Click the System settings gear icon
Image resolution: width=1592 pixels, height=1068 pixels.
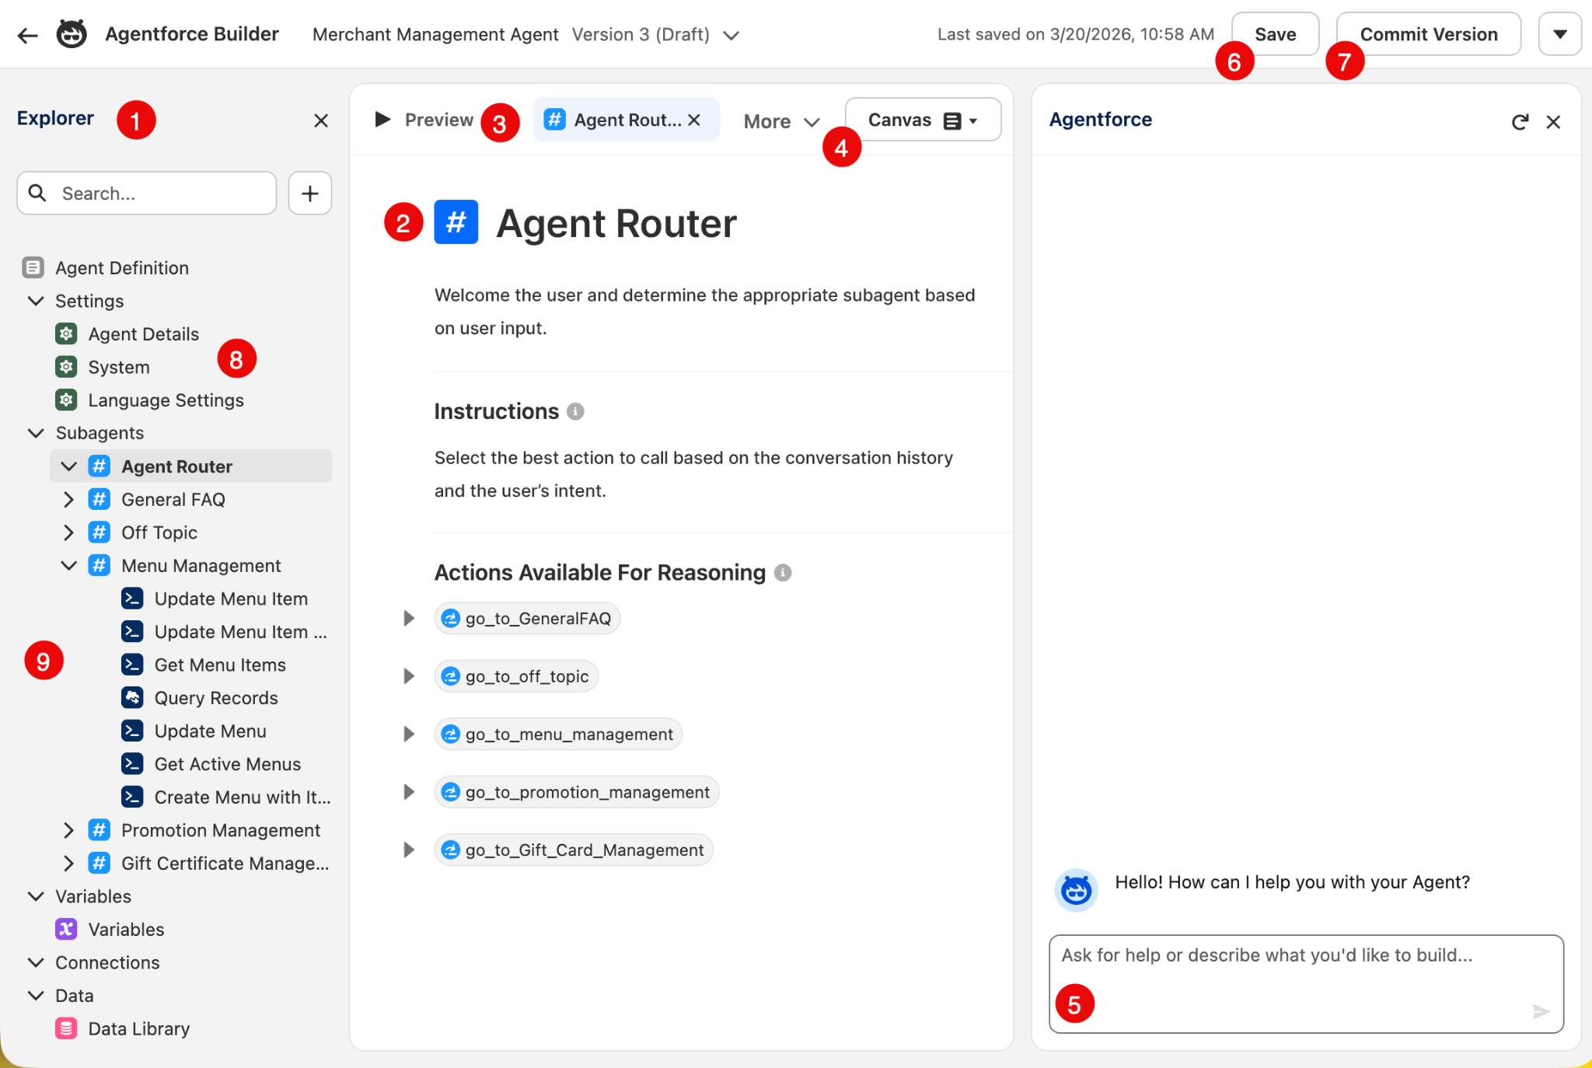point(67,367)
